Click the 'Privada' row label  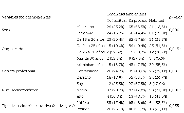coord(83,109)
